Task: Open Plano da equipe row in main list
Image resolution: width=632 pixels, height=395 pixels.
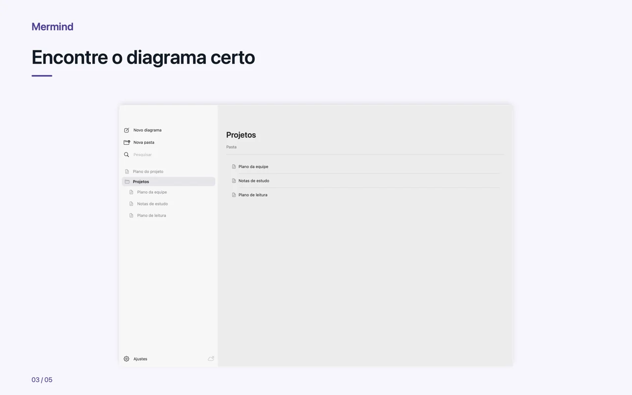Action: (365, 167)
